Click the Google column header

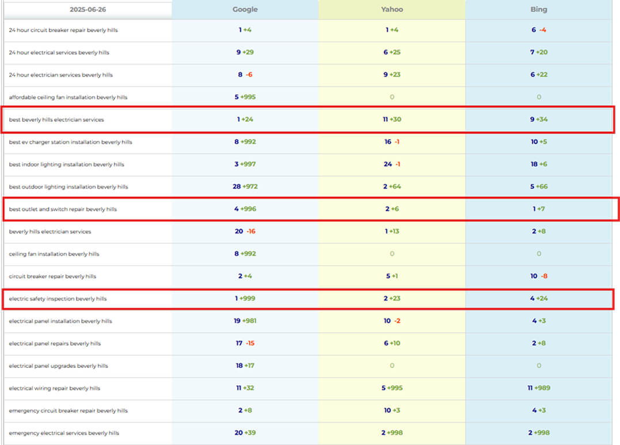point(245,9)
